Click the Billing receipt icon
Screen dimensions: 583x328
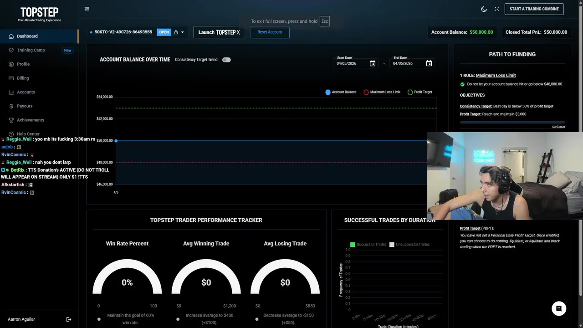[11, 78]
